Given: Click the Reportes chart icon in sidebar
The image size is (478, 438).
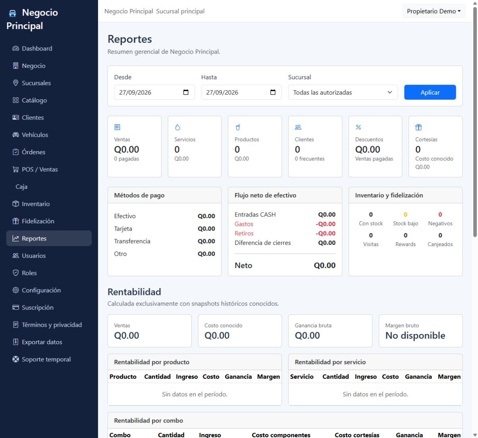Looking at the screenshot, I should pos(15,238).
